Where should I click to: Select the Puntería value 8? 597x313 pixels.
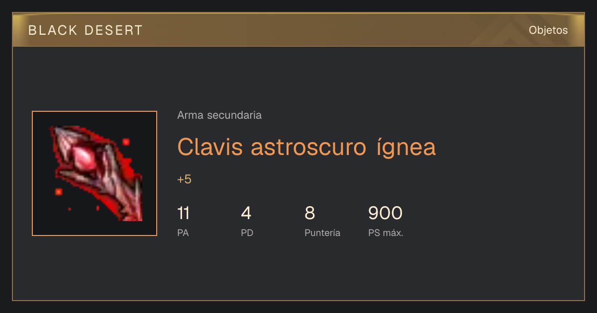(310, 213)
